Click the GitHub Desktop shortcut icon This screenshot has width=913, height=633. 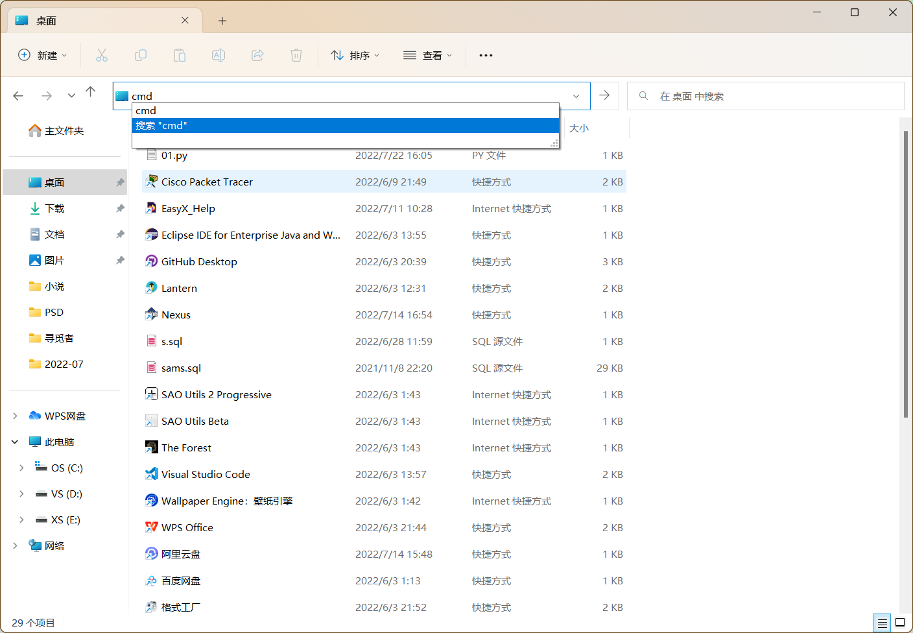point(151,261)
